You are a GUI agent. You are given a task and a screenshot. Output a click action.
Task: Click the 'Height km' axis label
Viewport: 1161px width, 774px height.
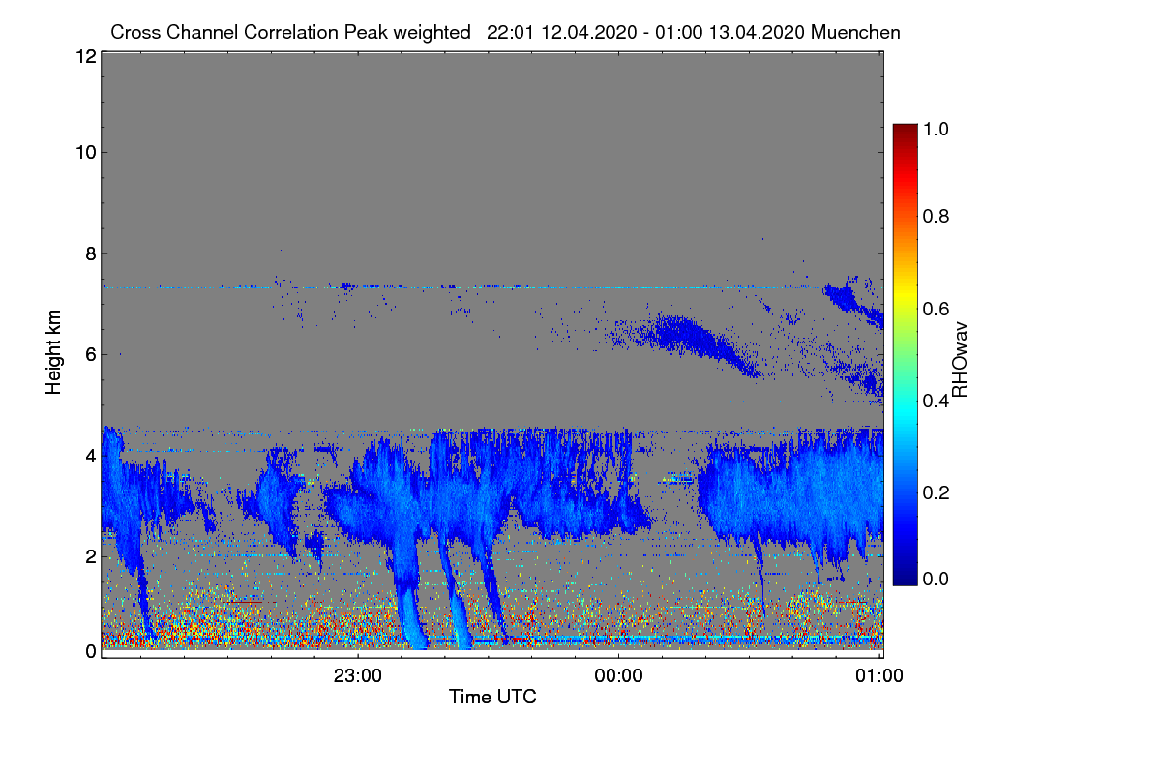click(53, 354)
